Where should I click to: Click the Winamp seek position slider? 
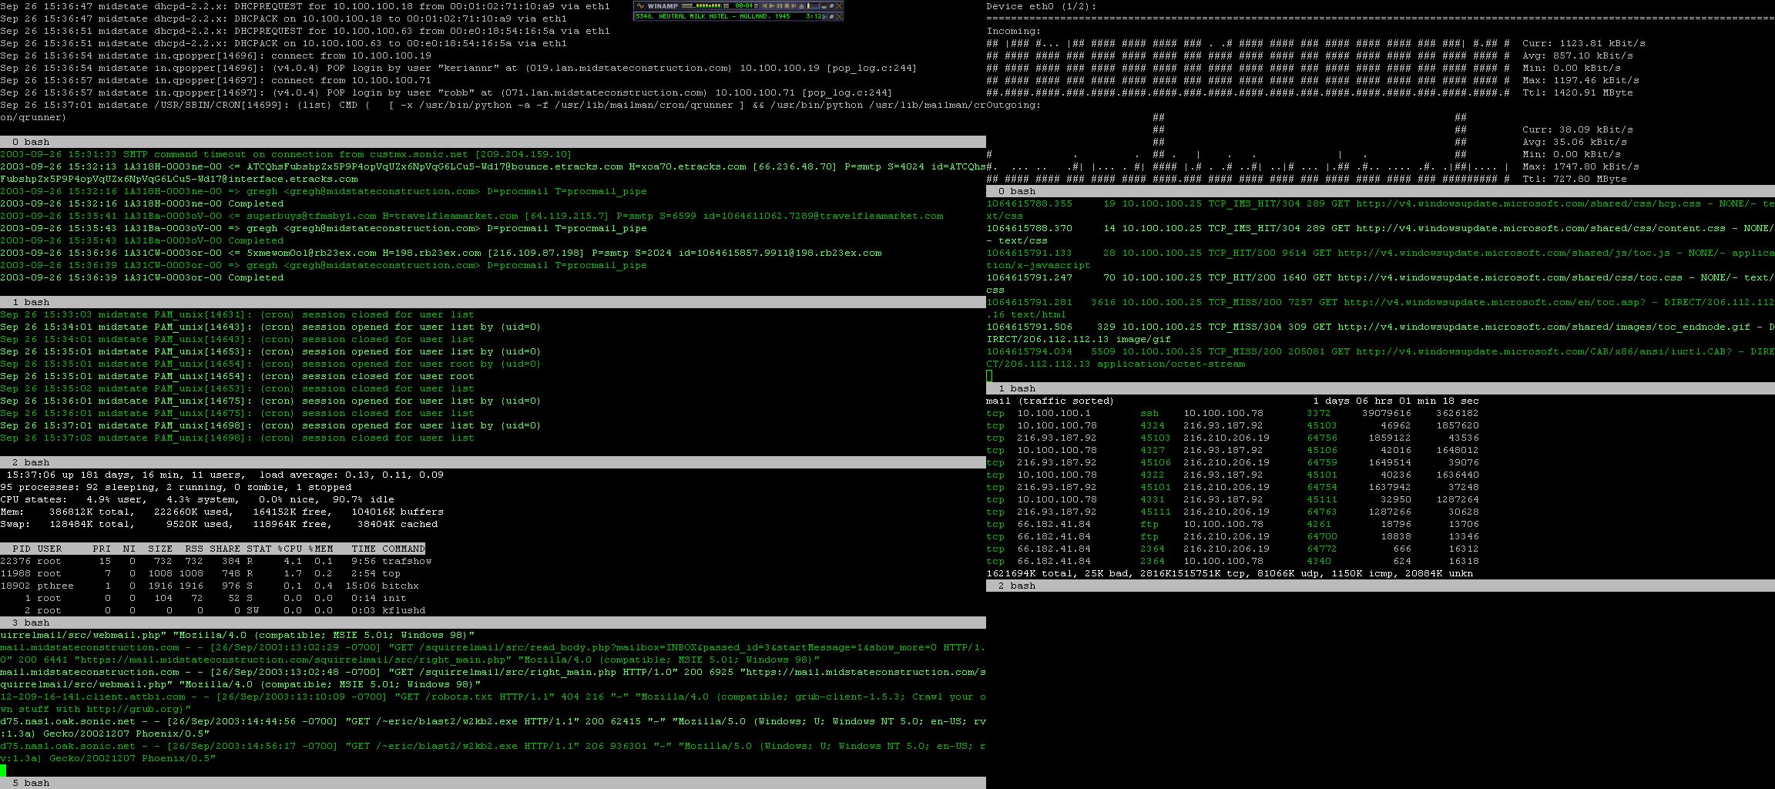click(814, 5)
